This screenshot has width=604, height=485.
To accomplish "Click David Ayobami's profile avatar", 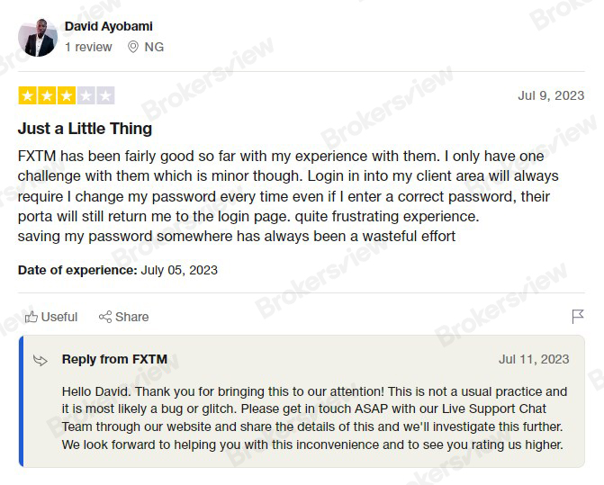I will pos(38,38).
